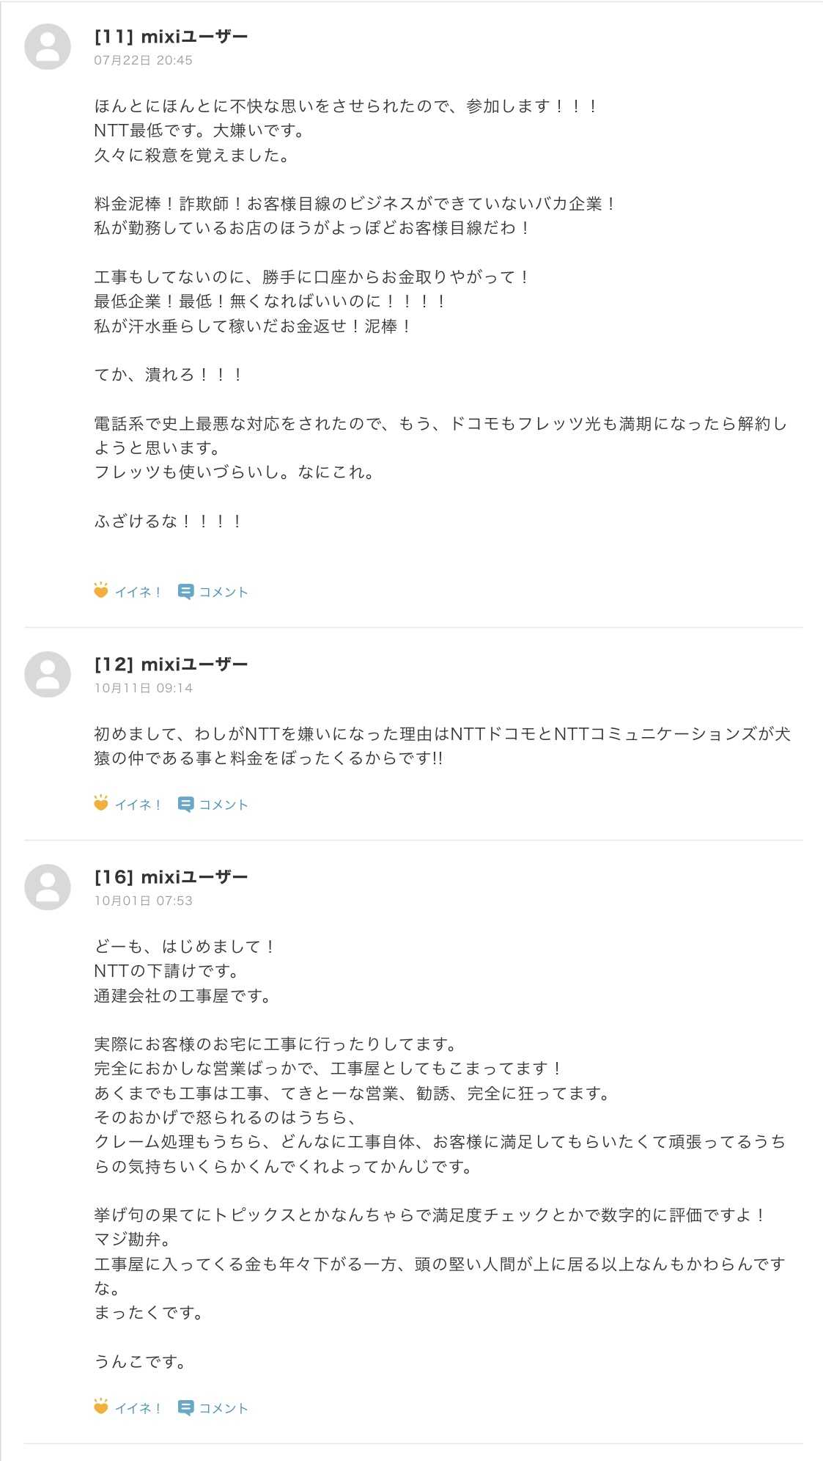Image resolution: width=823 pixels, height=1461 pixels.
Task: Open the avatar of commenter [11]
Action: (48, 46)
